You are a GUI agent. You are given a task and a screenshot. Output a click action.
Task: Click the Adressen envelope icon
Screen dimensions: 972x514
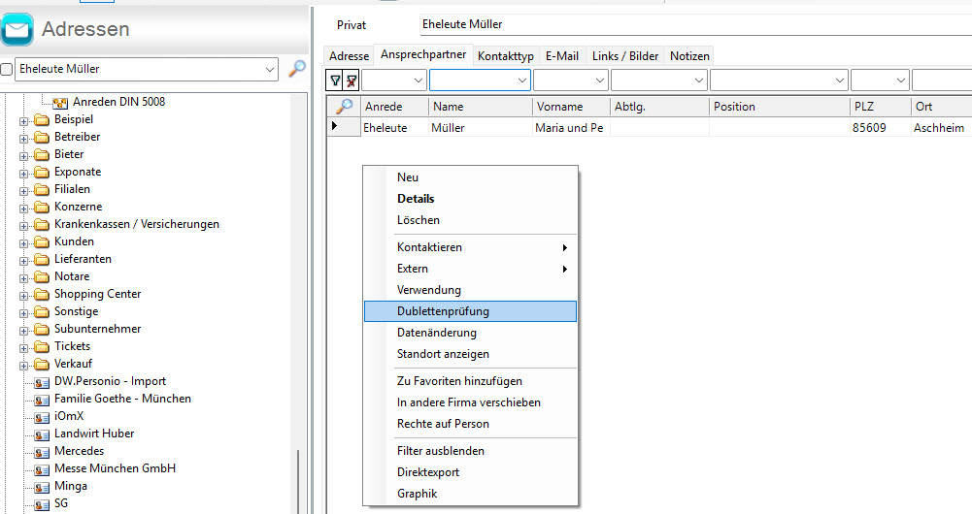[17, 29]
